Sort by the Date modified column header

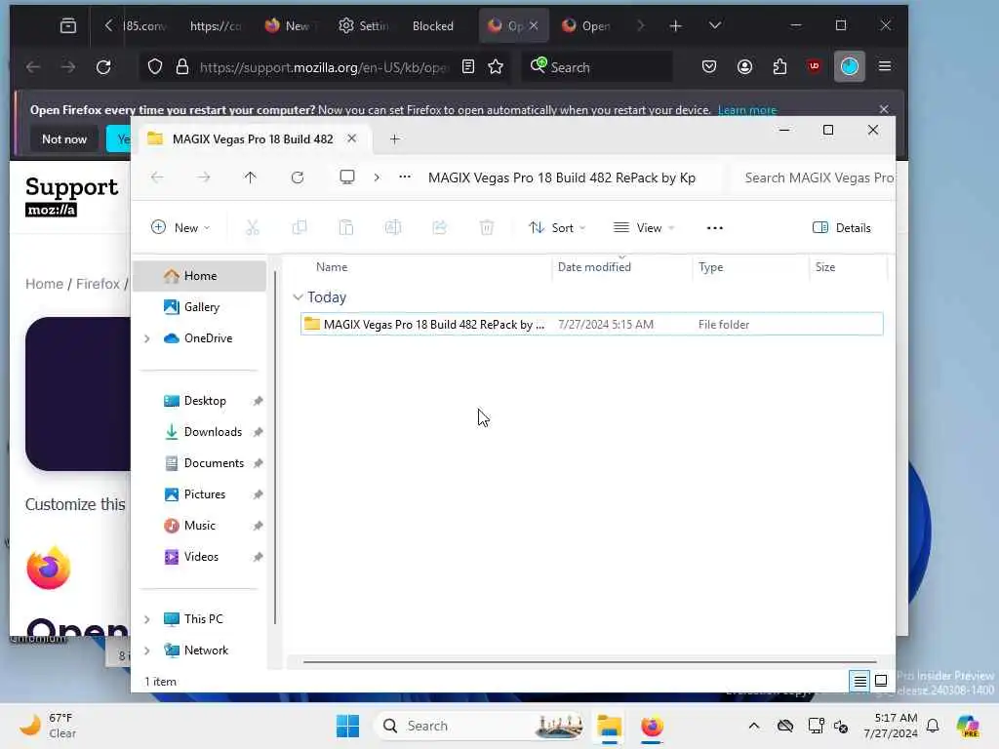tap(594, 267)
